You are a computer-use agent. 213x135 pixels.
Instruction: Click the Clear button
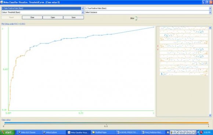(32, 17)
